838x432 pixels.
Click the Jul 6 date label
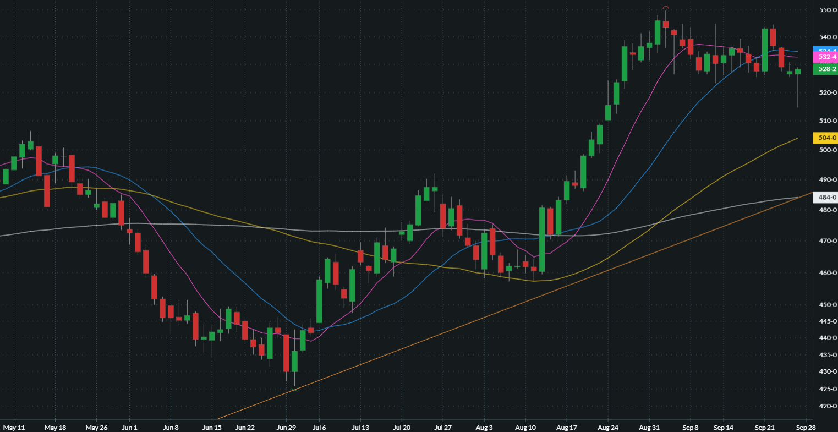pos(319,427)
